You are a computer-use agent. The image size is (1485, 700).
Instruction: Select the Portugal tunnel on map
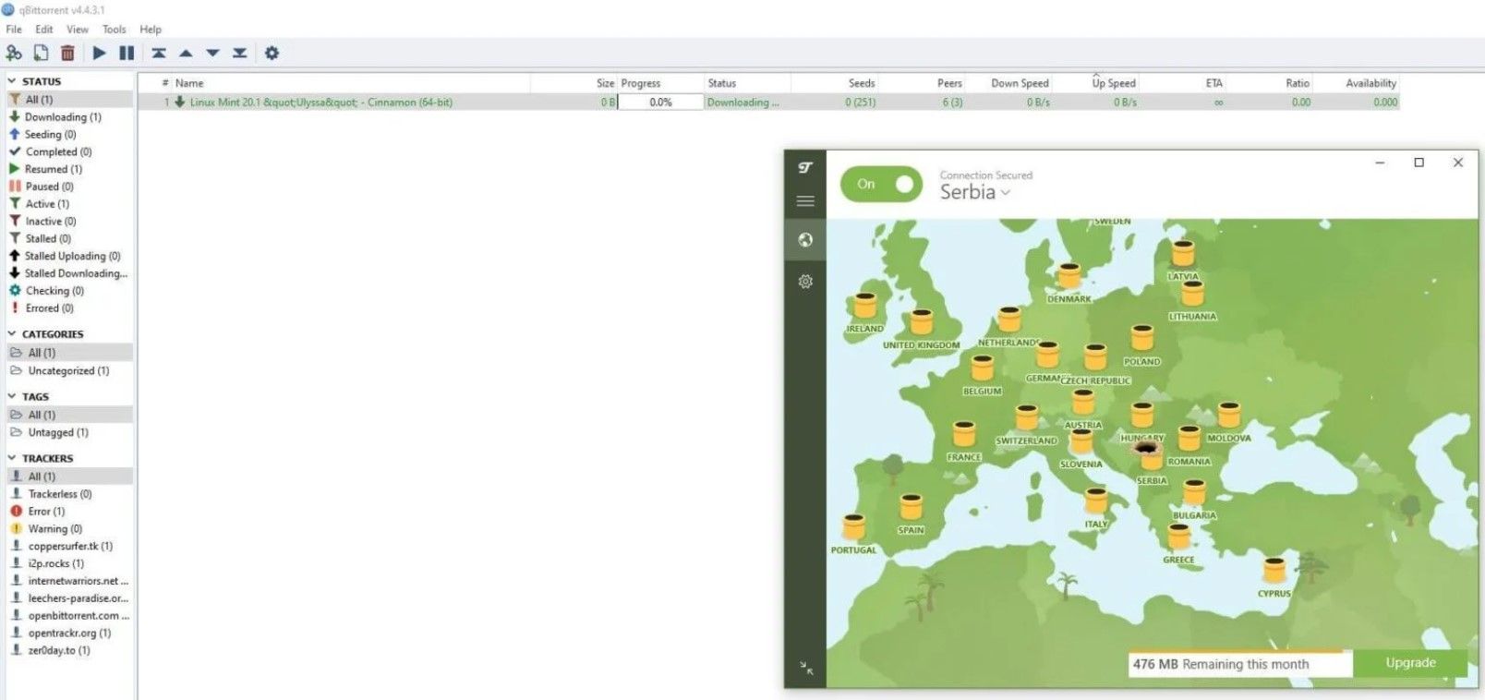point(853,527)
